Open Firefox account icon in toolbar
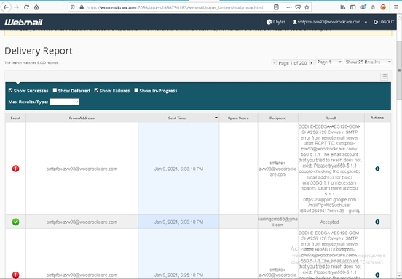402x279 pixels. 363,7
